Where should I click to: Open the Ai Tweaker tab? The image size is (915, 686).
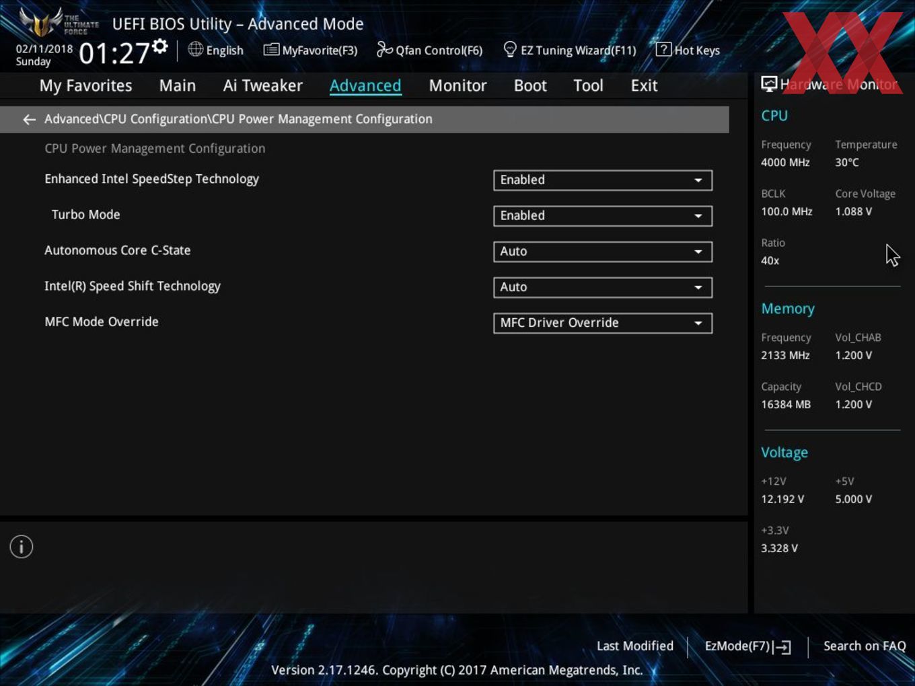263,85
